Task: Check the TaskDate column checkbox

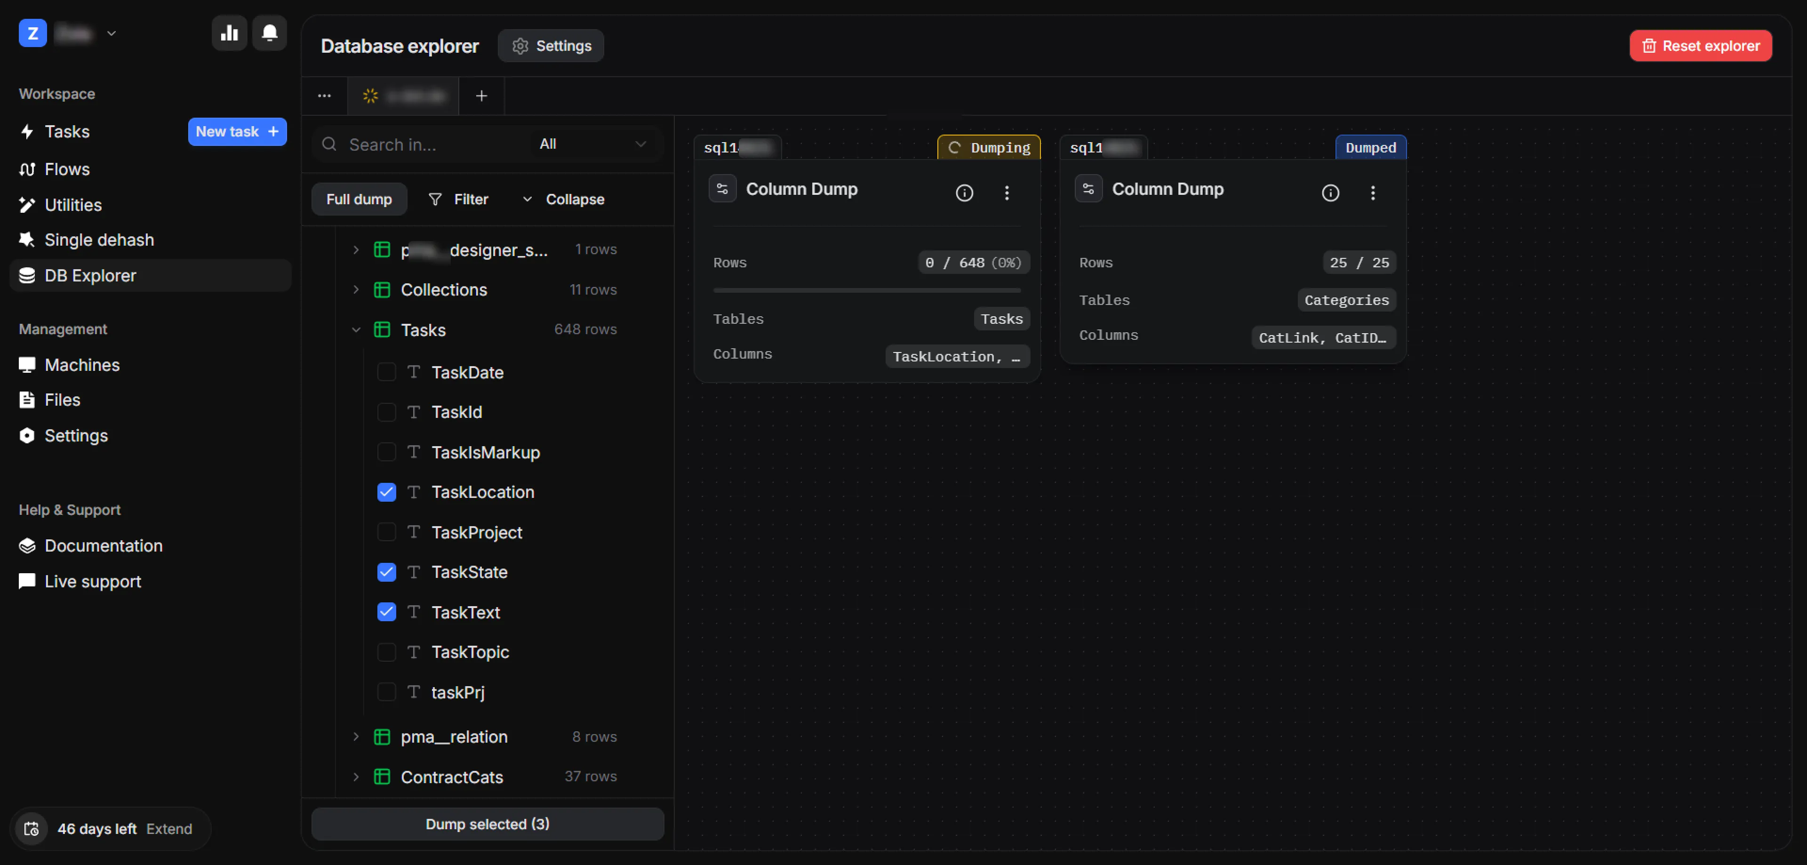Action: [386, 372]
